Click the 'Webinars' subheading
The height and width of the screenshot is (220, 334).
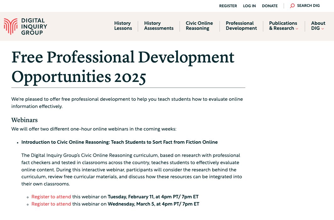(25, 120)
